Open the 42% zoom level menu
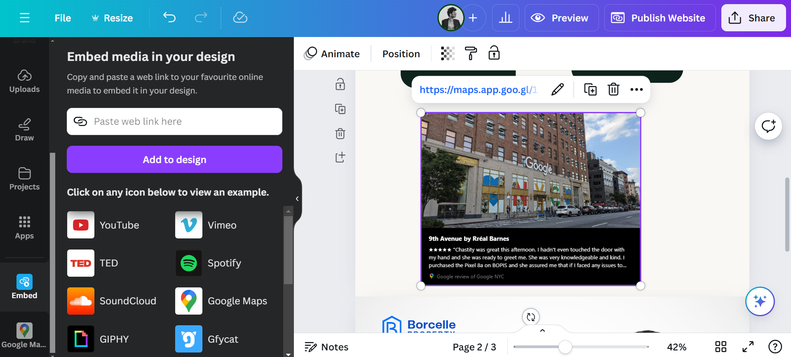791x357 pixels. pyautogui.click(x=676, y=347)
